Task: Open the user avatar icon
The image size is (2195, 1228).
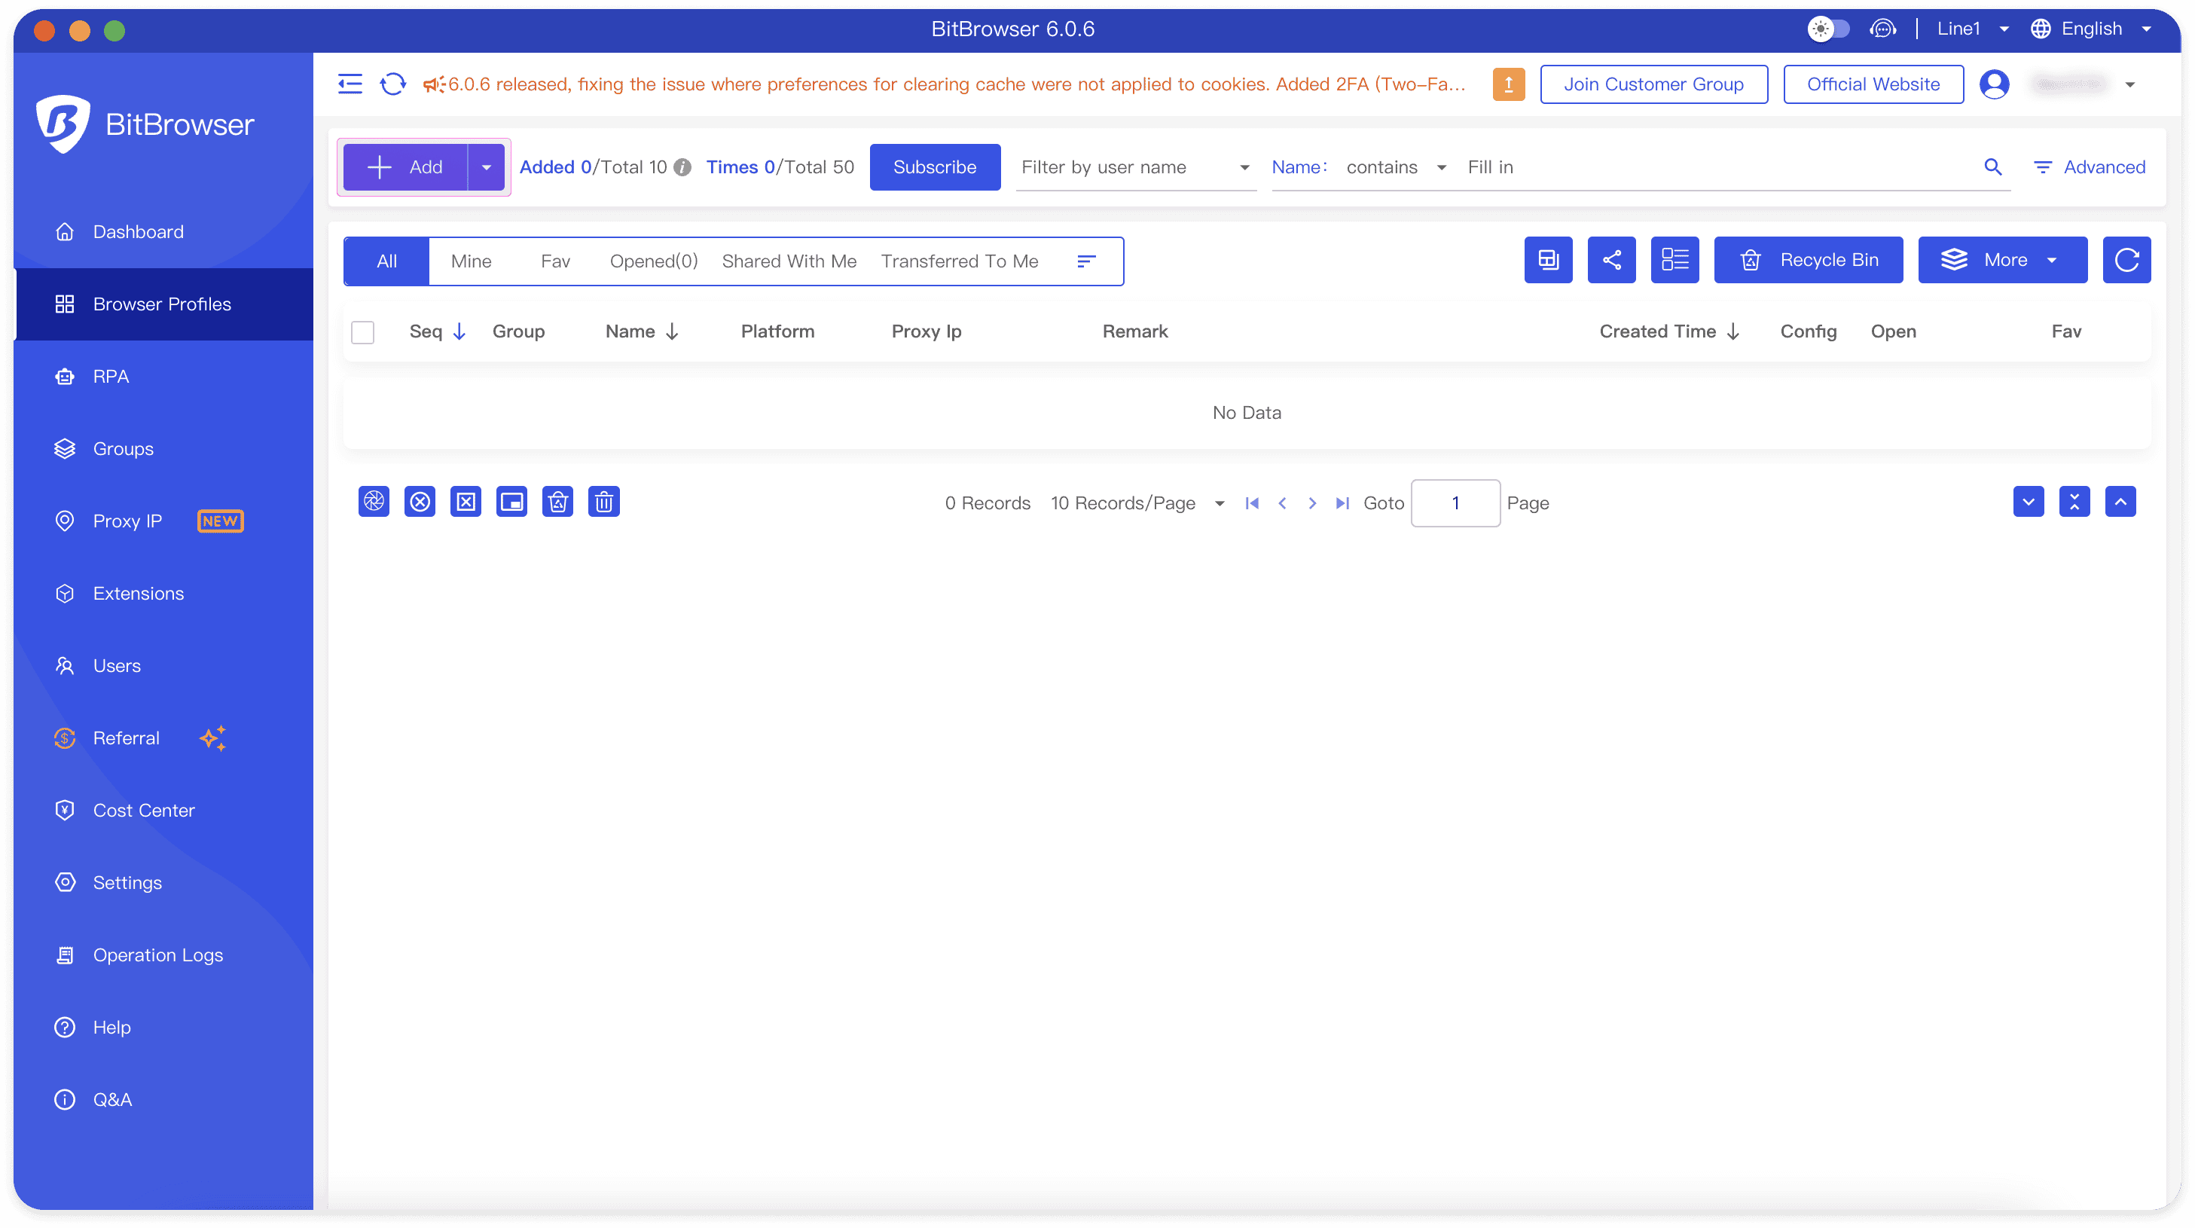Action: click(1994, 84)
